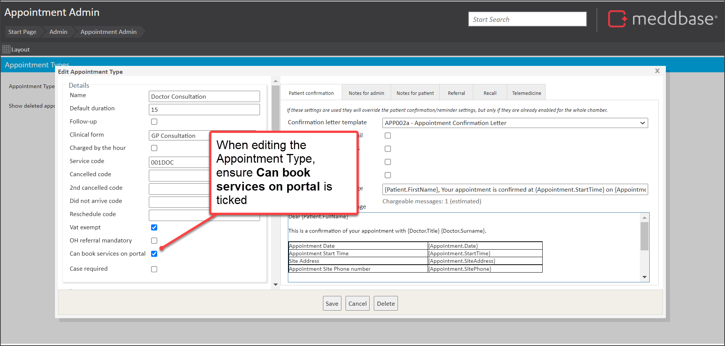Open Confirmation letter template dropdown
Image resolution: width=725 pixels, height=346 pixels.
[515, 123]
